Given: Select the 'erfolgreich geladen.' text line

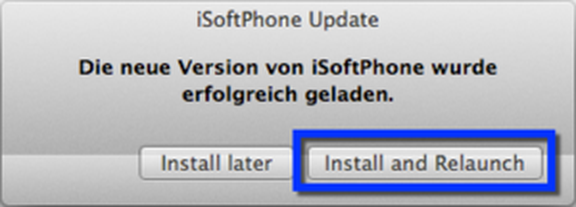Looking at the screenshot, I should (x=288, y=95).
